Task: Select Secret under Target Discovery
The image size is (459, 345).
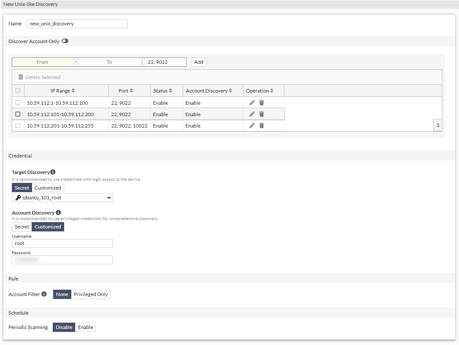Action: (22, 188)
